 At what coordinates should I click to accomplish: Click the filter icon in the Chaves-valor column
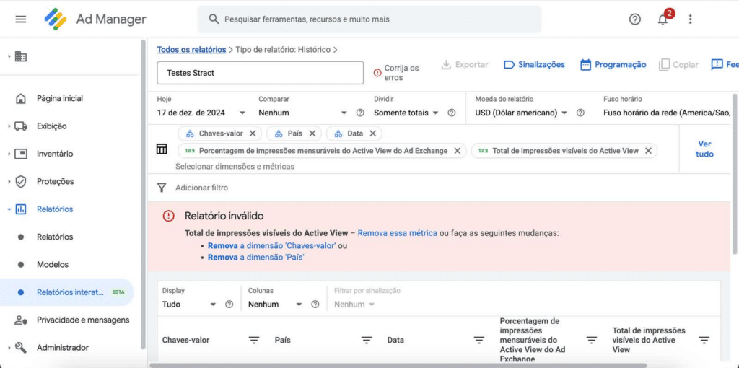(x=254, y=341)
